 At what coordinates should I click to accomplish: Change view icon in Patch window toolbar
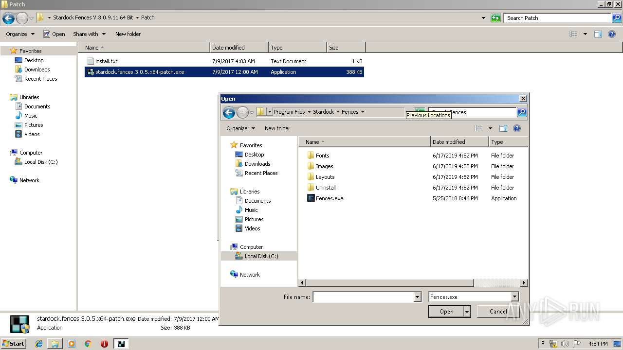573,34
